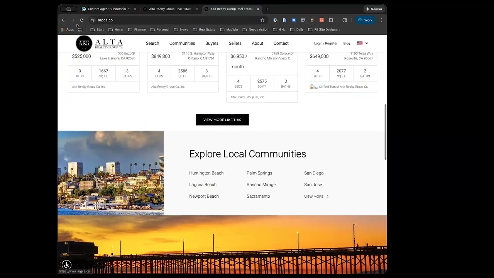Click the $849,800 Ontario listing price
494x278 pixels.
161,56
